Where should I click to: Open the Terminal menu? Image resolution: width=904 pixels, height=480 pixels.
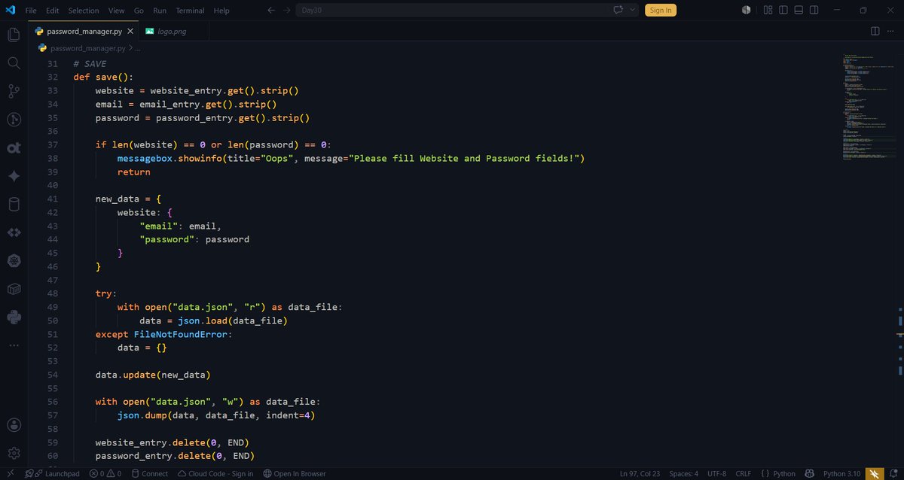coord(190,11)
